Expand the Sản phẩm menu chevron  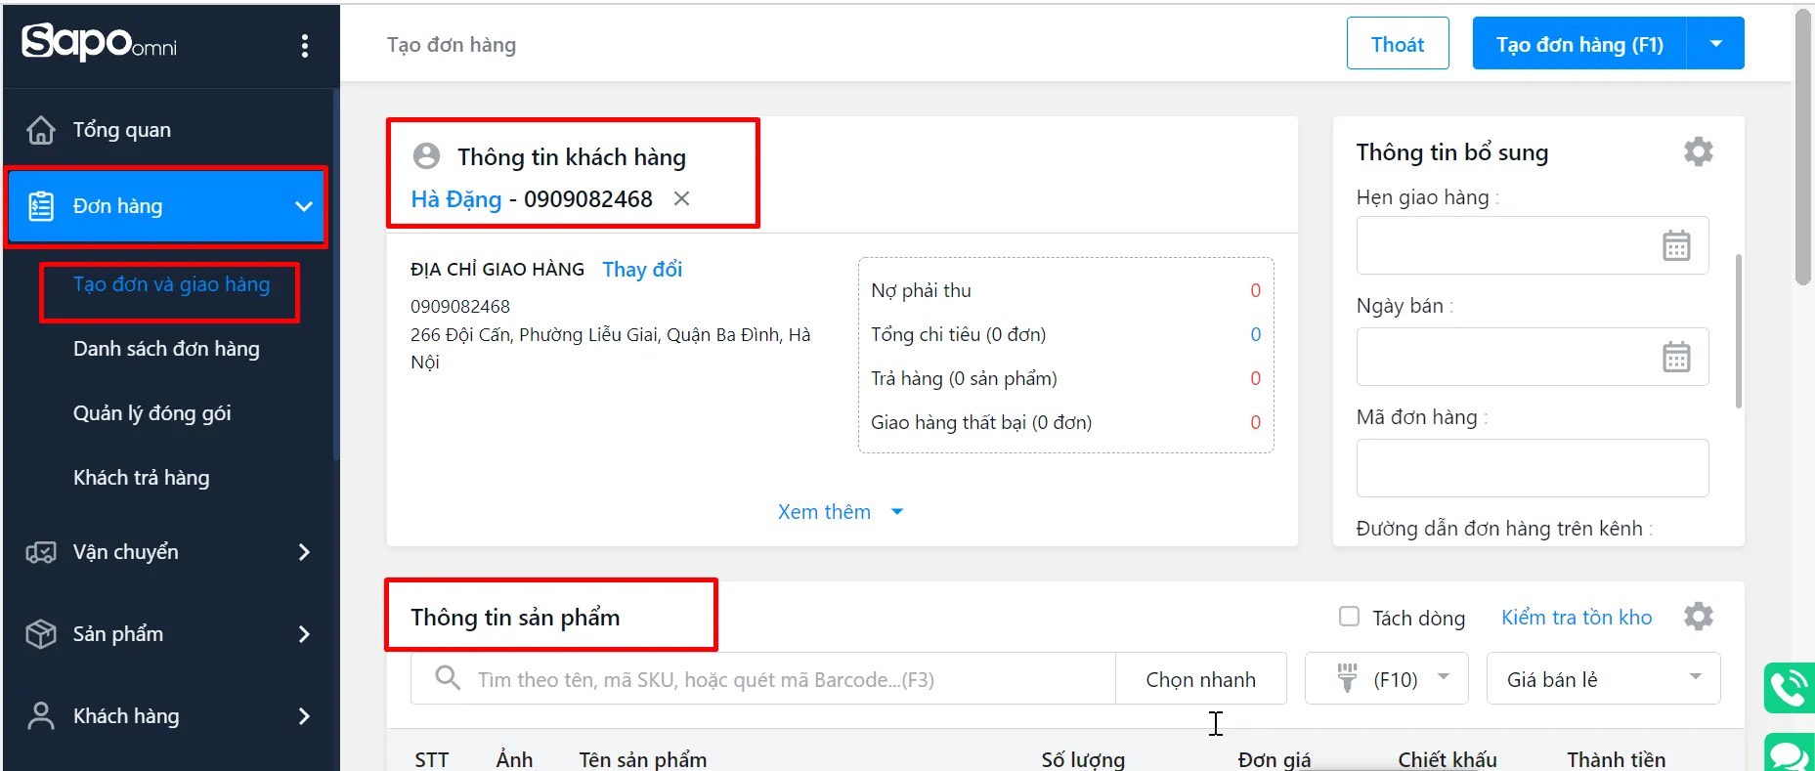[x=304, y=634]
